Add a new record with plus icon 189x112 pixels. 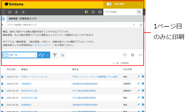125,55
